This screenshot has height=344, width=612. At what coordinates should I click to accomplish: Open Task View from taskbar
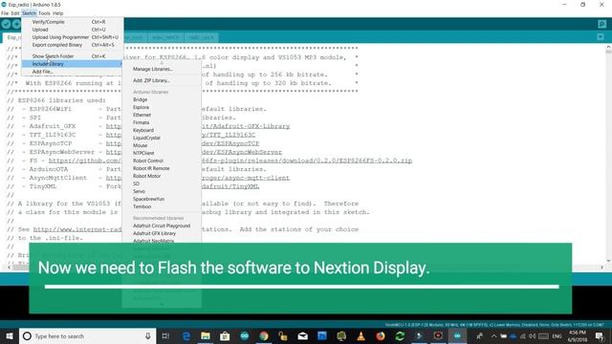165,335
